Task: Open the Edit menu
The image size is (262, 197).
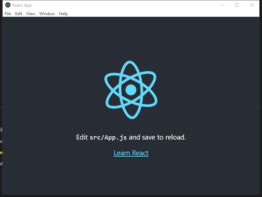Action: (19, 14)
